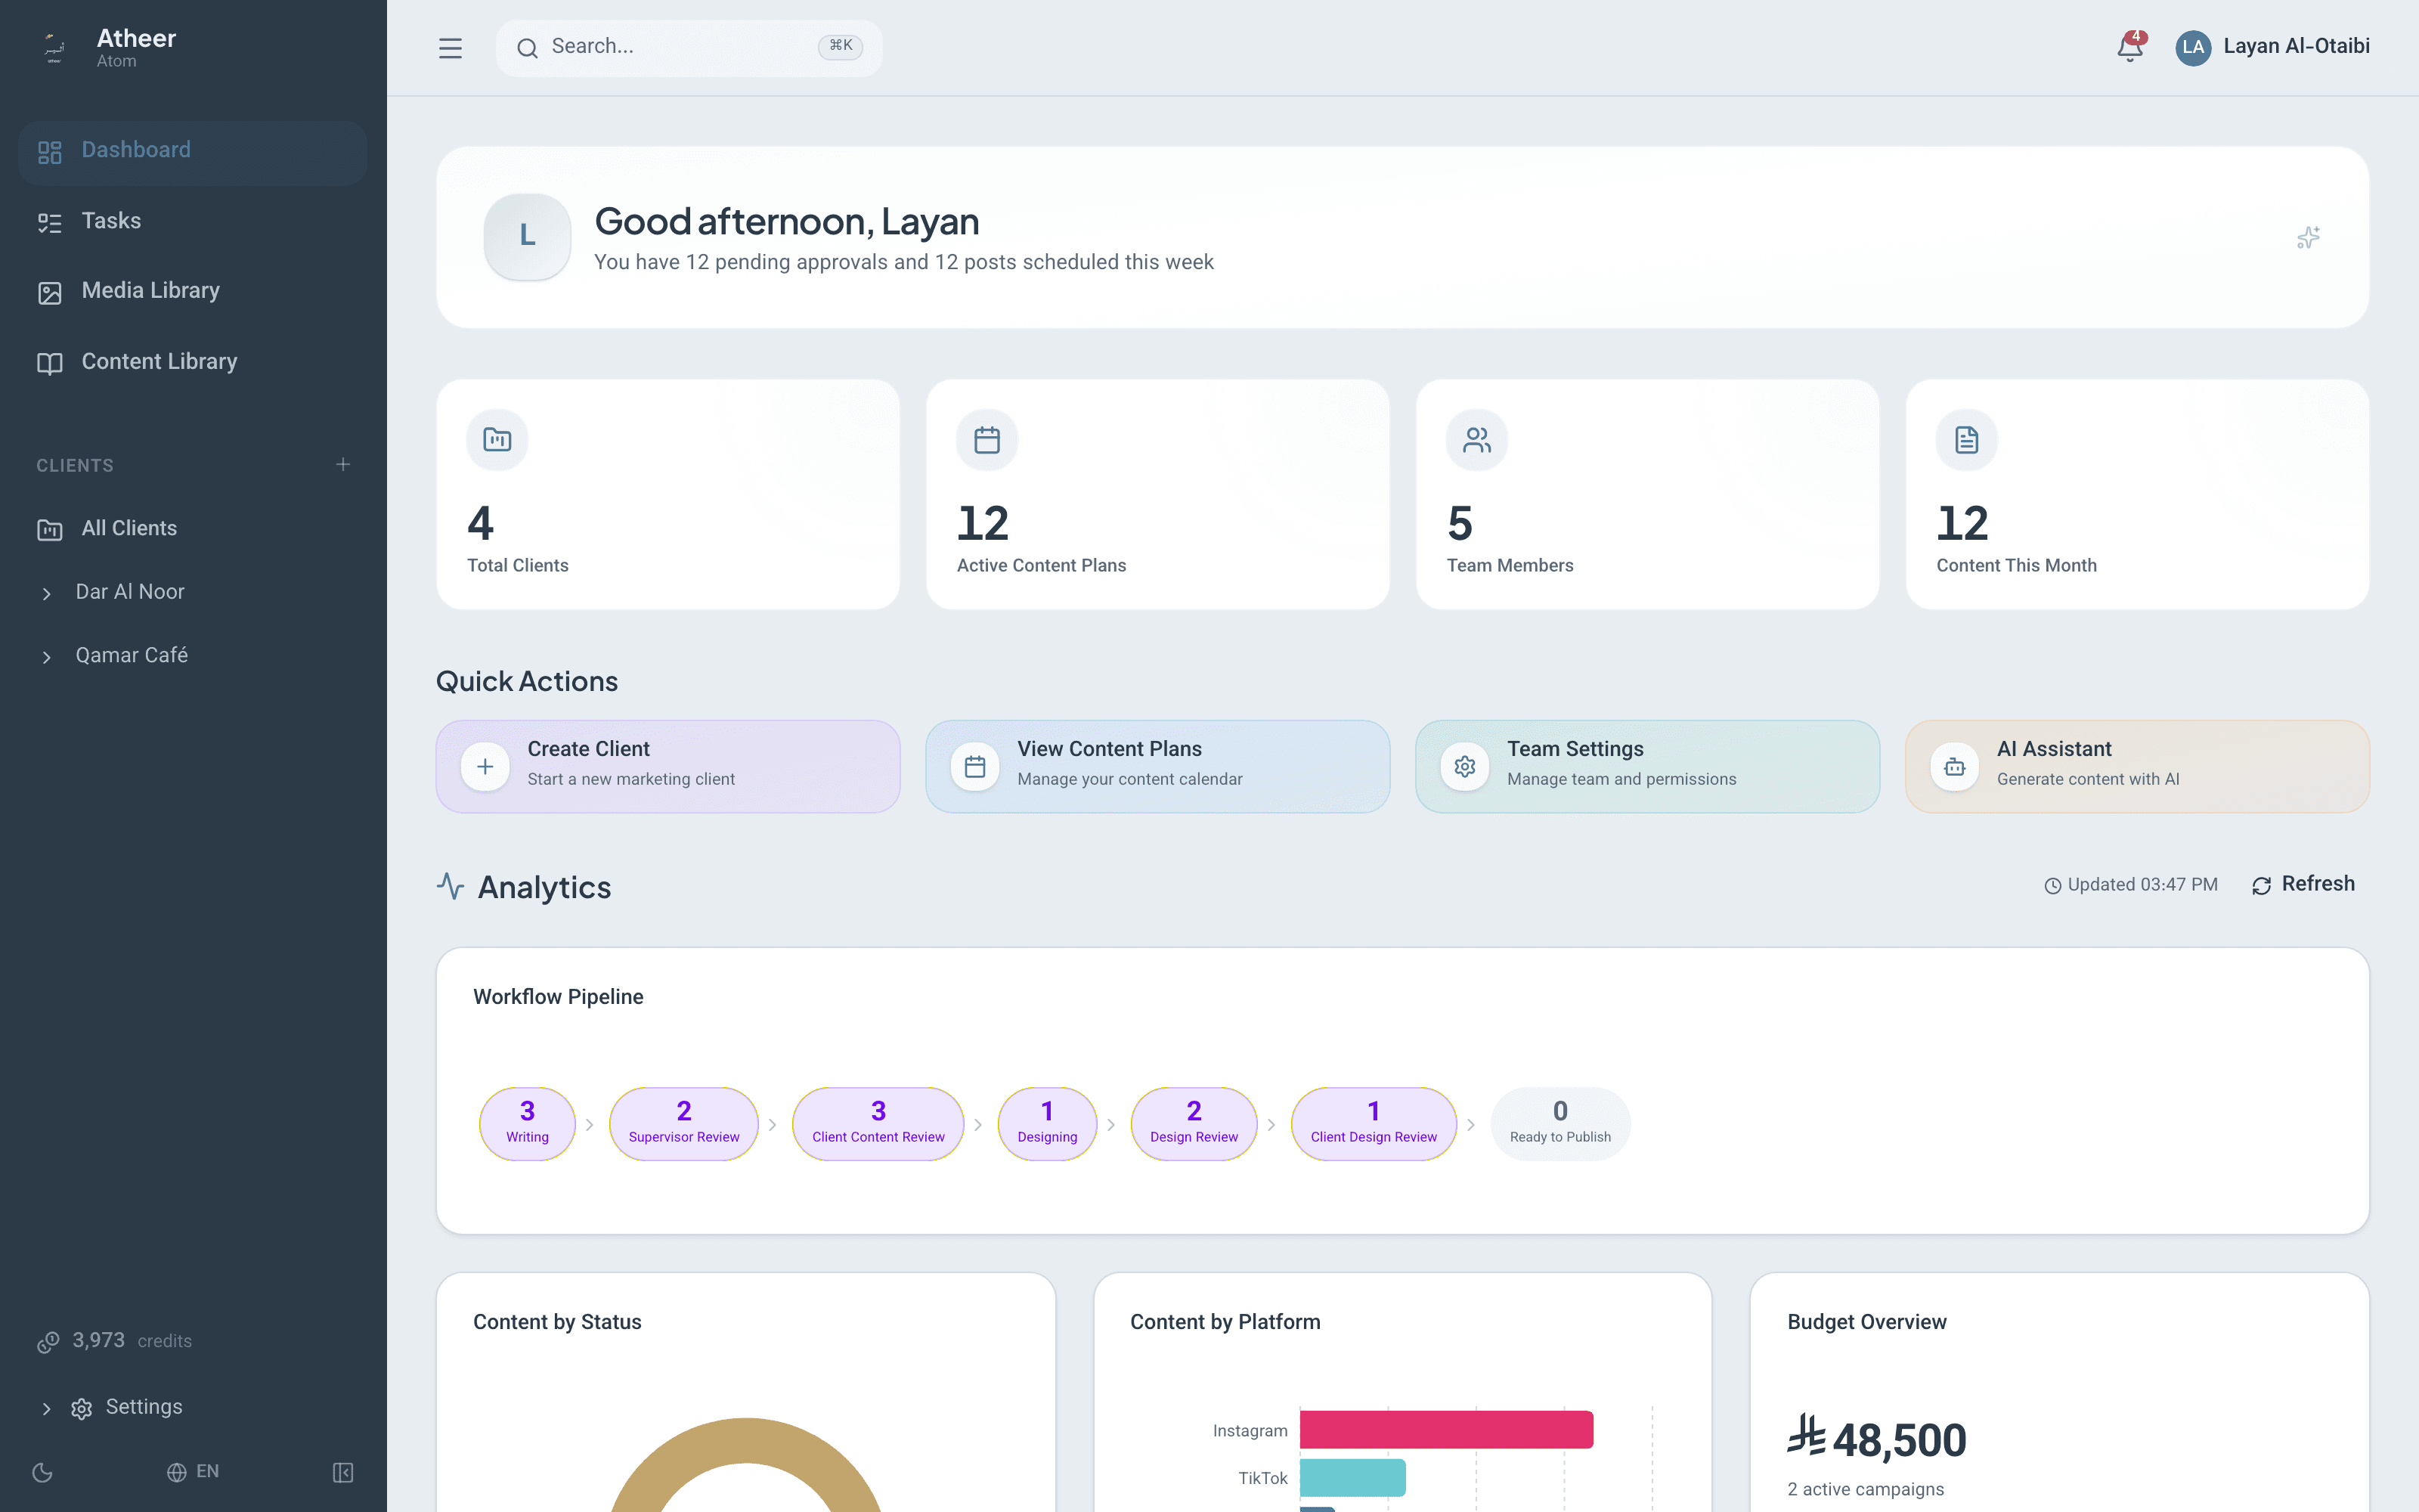This screenshot has height=1512, width=2419.
Task: Click the TikTok bar in platform chart
Action: tap(1352, 1478)
